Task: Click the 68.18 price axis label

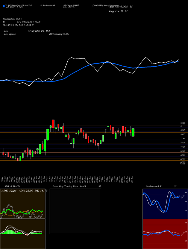Action: pyautogui.click(x=183, y=151)
